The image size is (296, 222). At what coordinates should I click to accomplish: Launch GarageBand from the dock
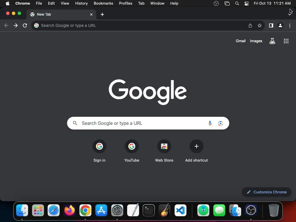[x=164, y=210]
